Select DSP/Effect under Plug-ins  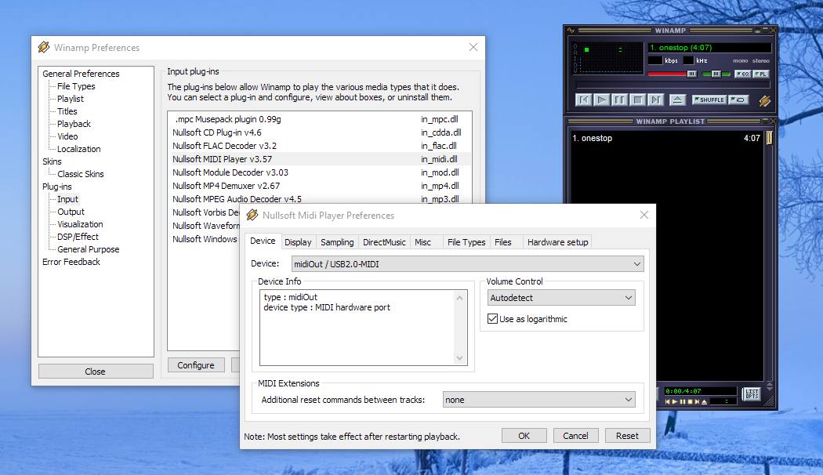[x=78, y=237]
